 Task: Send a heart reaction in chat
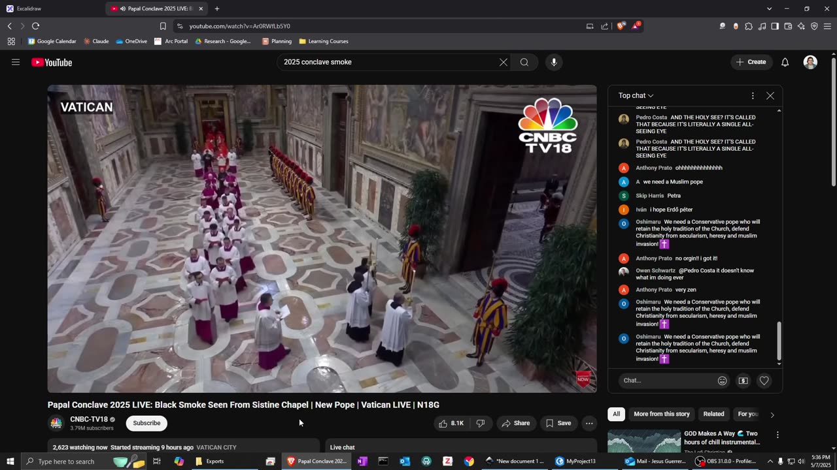764,381
